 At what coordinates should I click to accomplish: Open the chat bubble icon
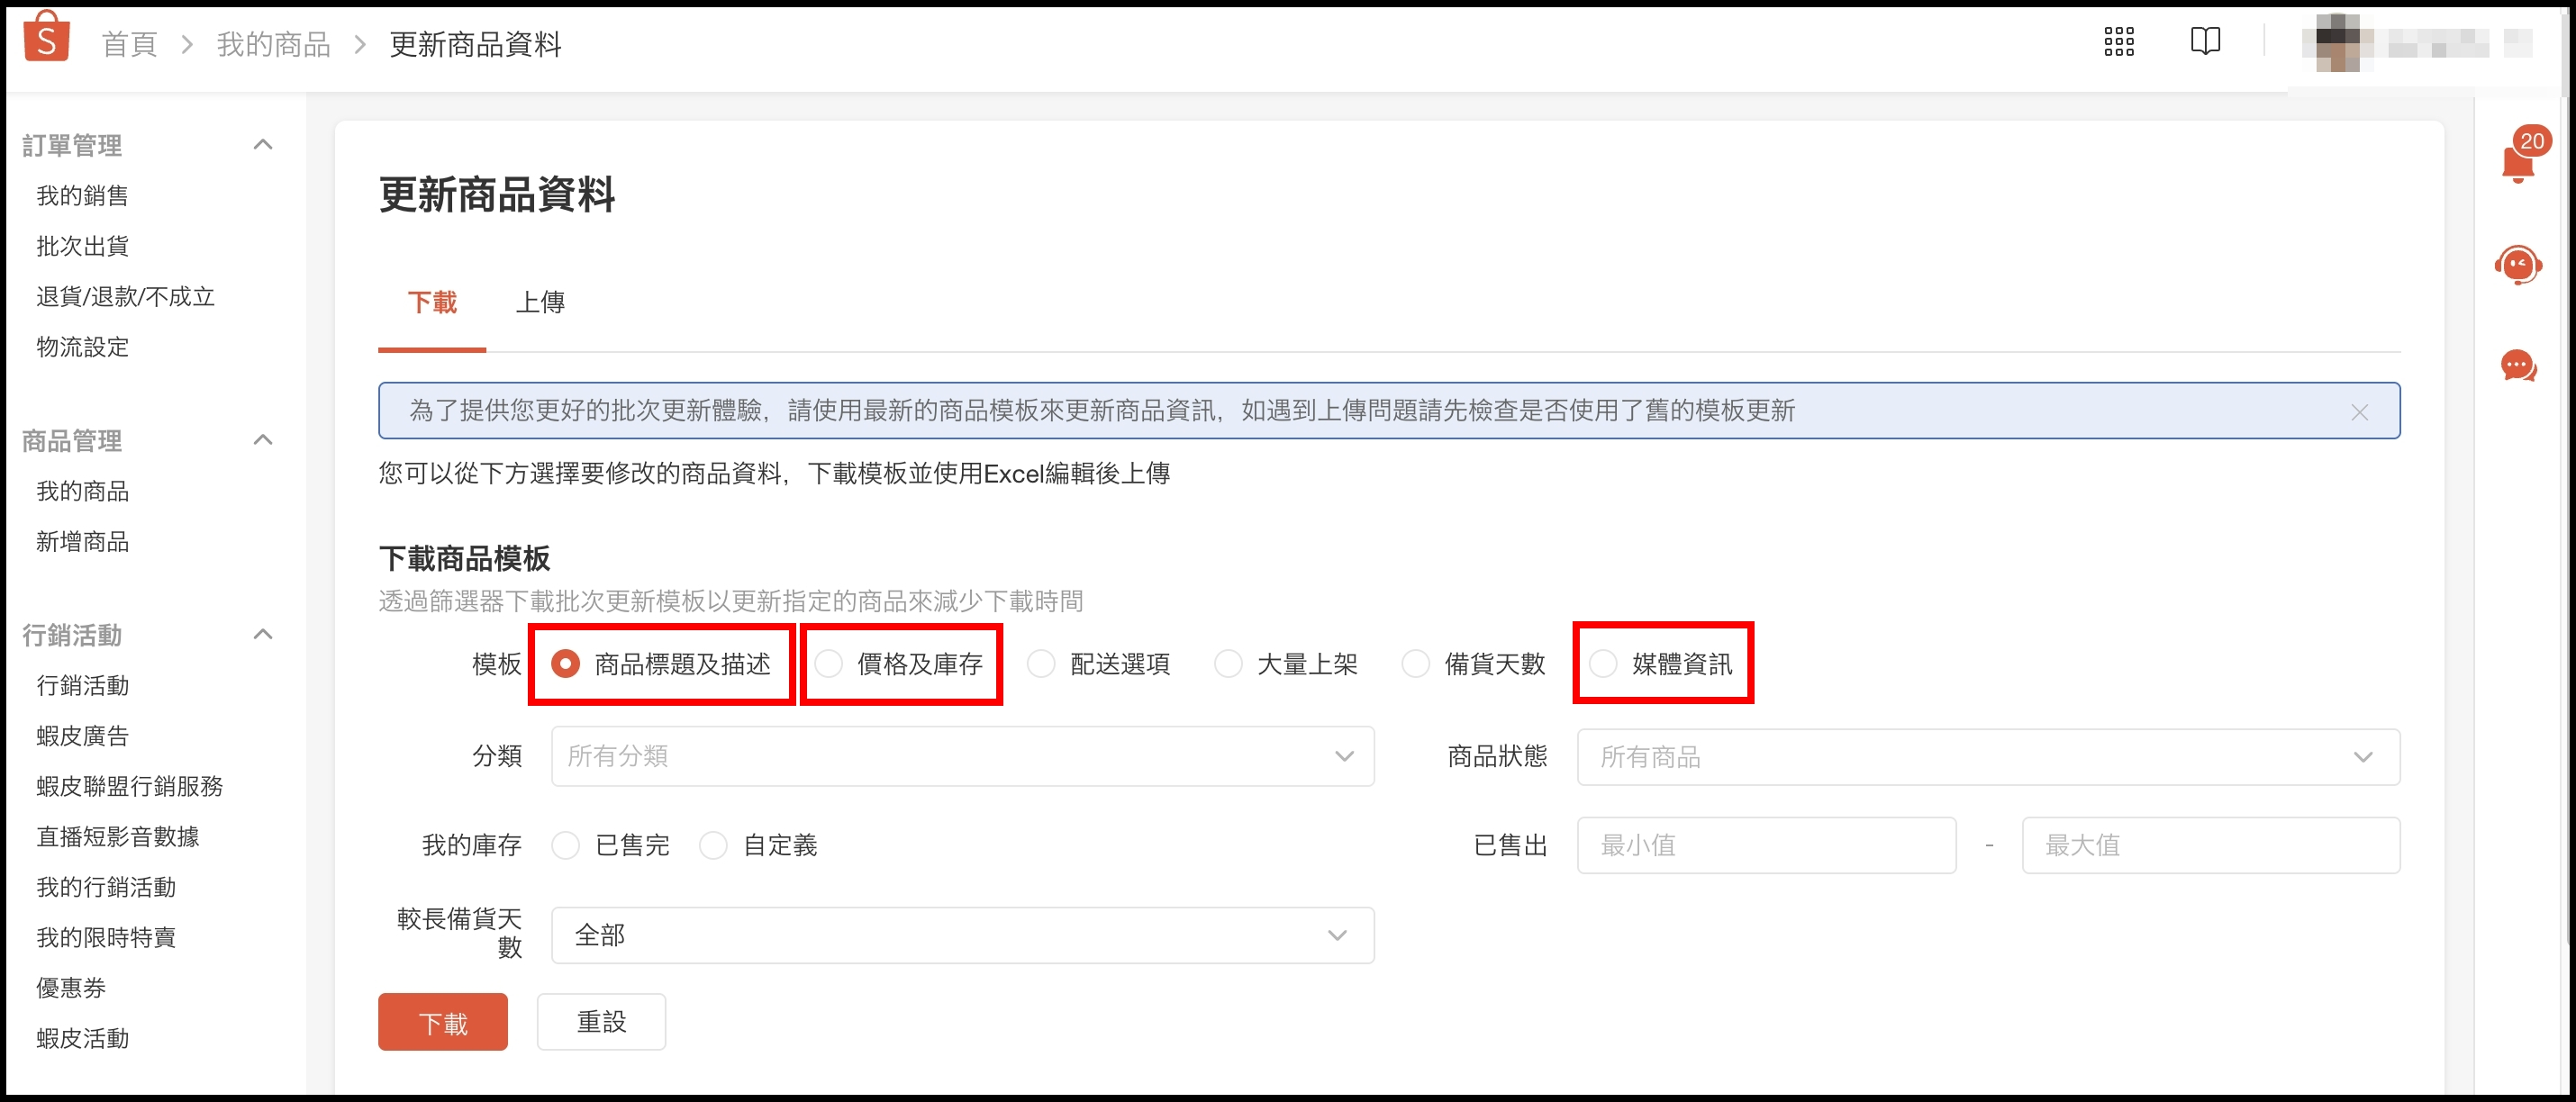[x=2517, y=366]
